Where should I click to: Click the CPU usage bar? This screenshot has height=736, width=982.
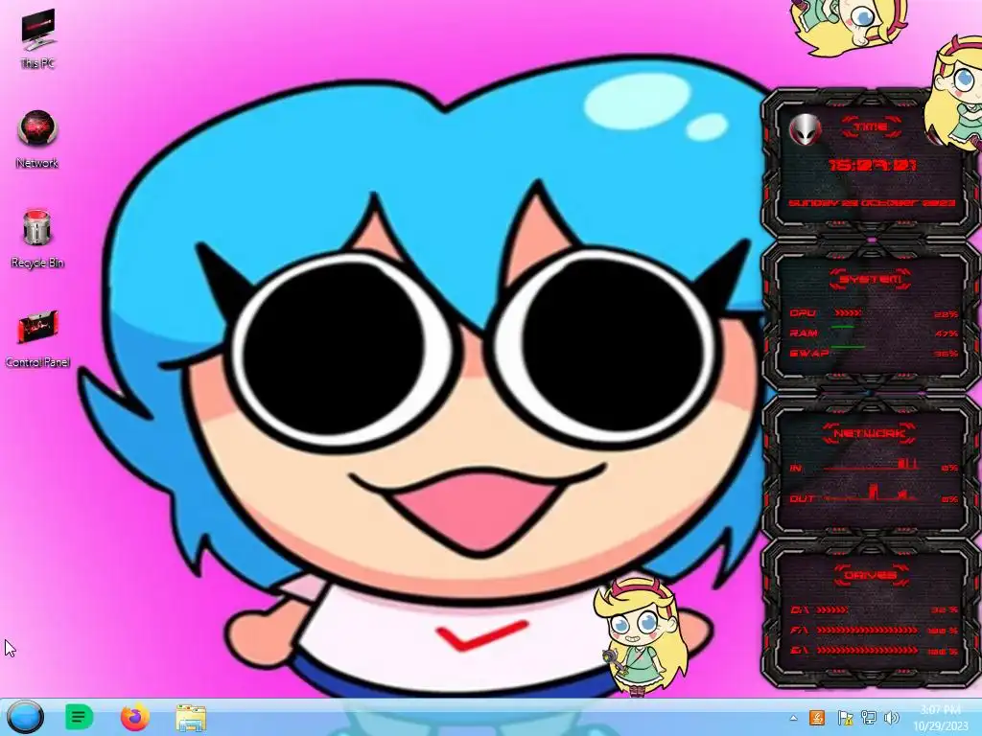(847, 313)
